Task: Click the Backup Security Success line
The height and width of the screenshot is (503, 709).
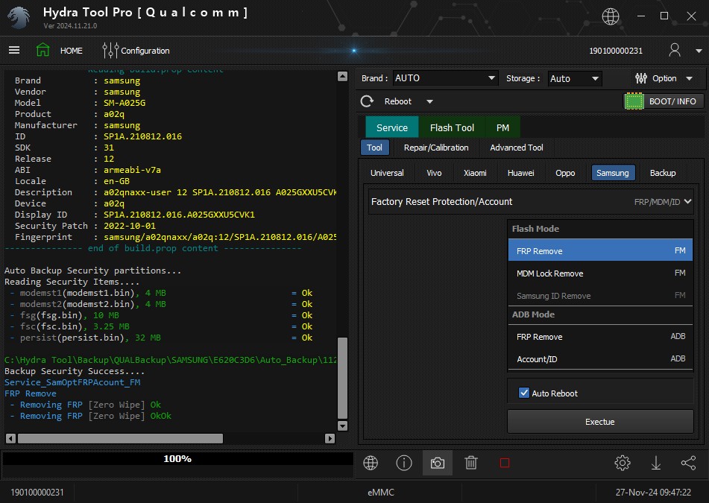Action: (75, 371)
